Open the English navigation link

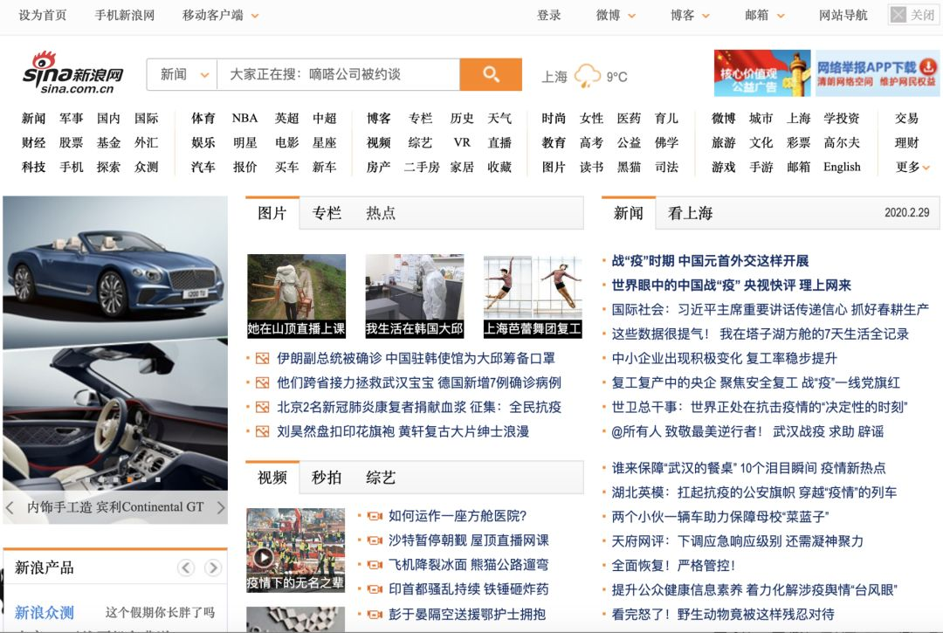click(x=842, y=167)
